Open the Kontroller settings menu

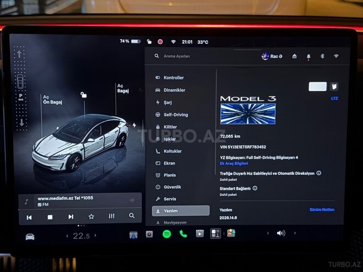(x=170, y=77)
